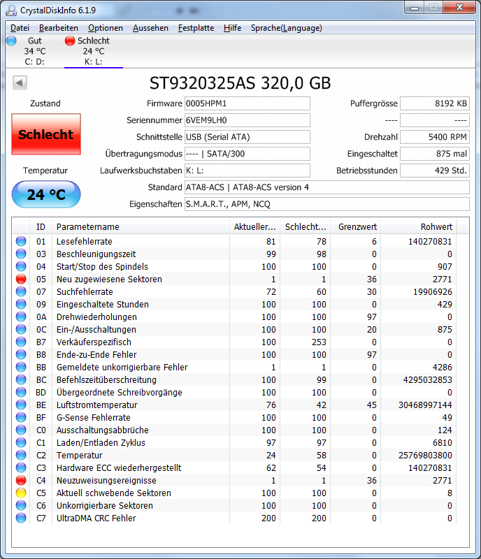The image size is (481, 559).
Task: Select the Temperatur attribute row C2
Action: point(235,456)
